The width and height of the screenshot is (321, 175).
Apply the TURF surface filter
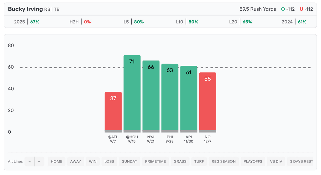tap(199, 162)
